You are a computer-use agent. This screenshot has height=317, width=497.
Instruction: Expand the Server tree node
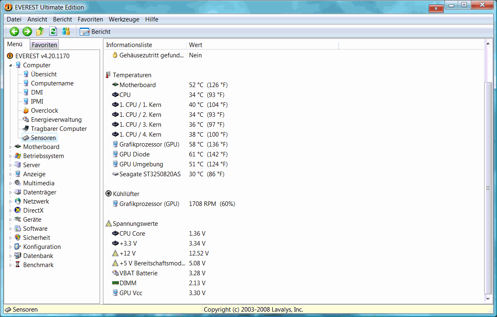[10, 165]
